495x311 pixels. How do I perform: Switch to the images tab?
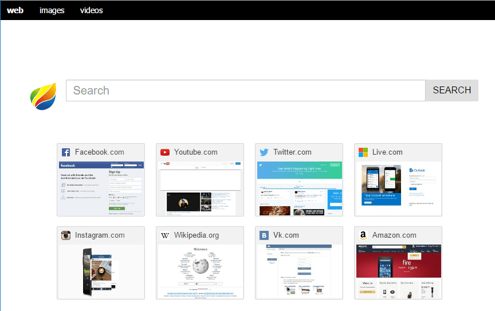[x=52, y=10]
